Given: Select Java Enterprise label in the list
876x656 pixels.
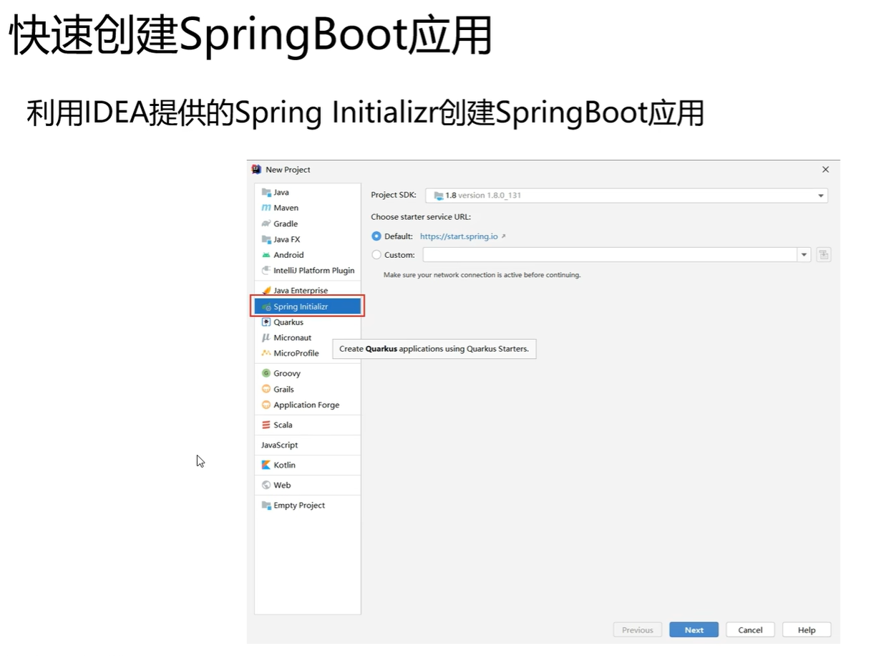Looking at the screenshot, I should tap(301, 291).
